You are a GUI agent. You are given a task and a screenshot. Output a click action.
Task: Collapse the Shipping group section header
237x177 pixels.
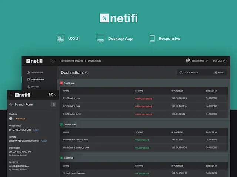click(x=144, y=158)
